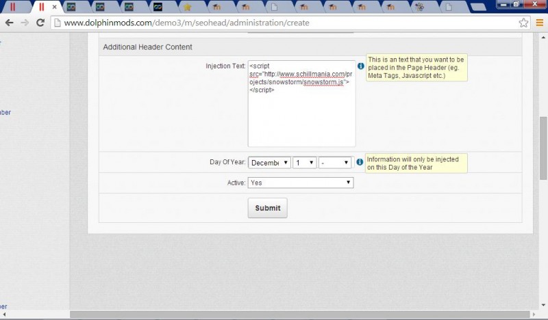Click the address bar URL field
The image size is (548, 320).
(x=290, y=23)
